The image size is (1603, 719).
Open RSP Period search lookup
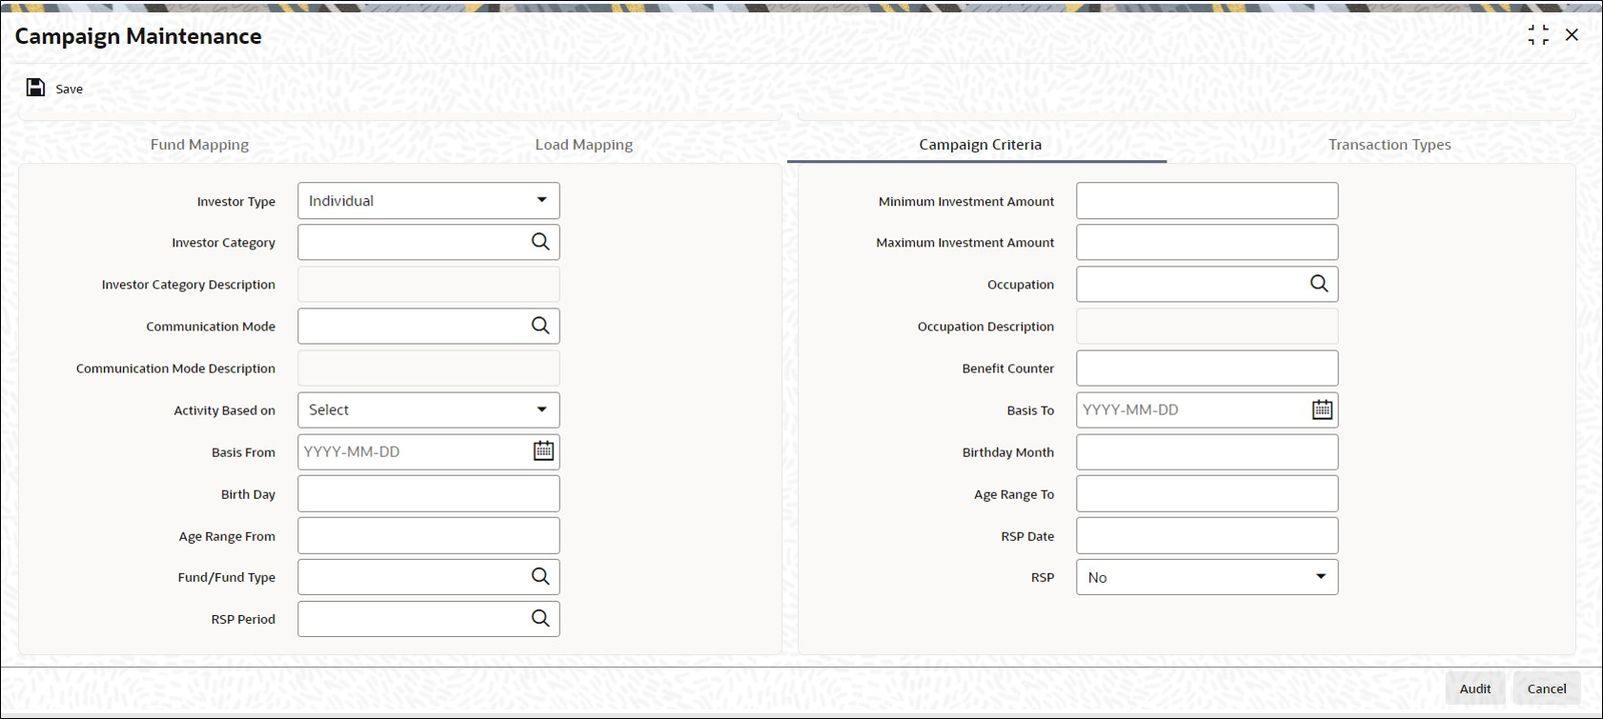[x=540, y=618]
